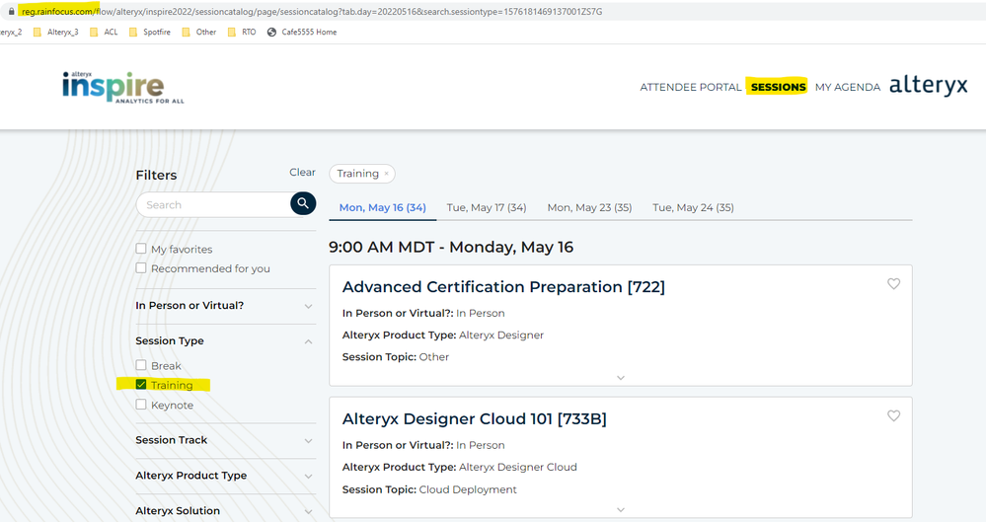Click the magnifier search button
Image resolution: width=986 pixels, height=522 pixels.
pos(303,204)
